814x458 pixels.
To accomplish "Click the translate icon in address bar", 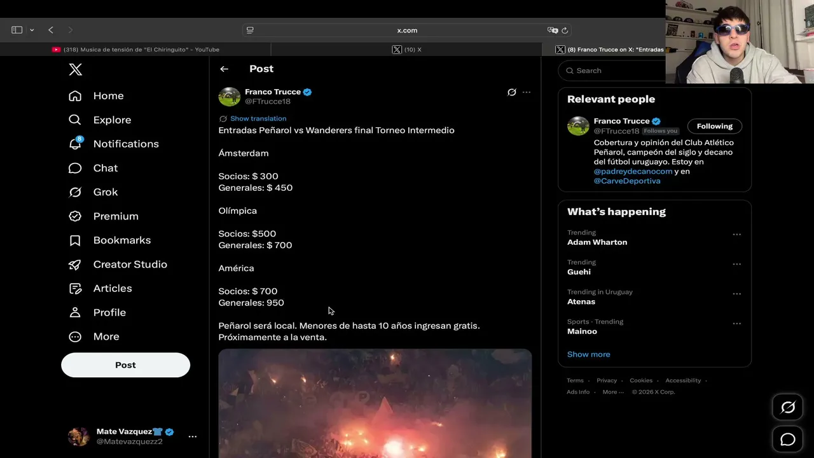I will tap(553, 30).
